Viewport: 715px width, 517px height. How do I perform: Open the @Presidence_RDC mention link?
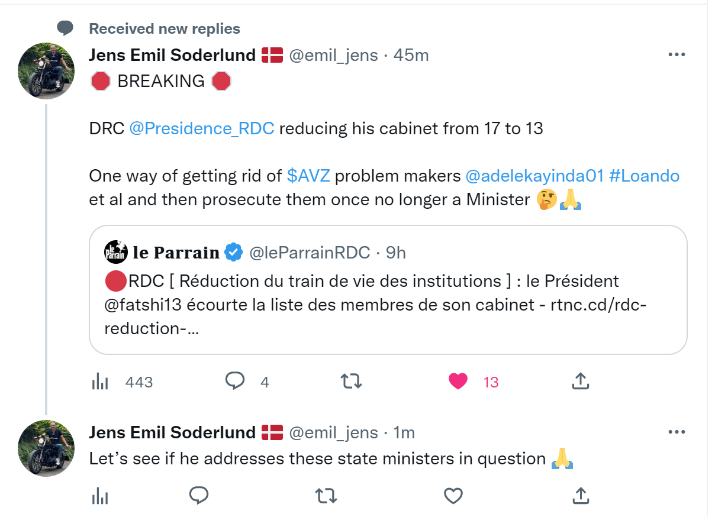click(x=202, y=128)
